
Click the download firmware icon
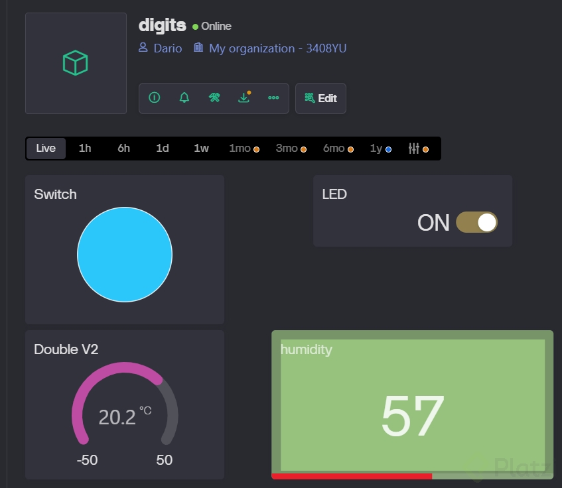244,97
